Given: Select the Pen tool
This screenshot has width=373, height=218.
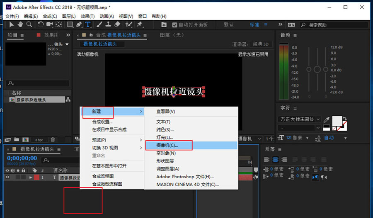Looking at the screenshot, I should pyautogui.click(x=78, y=25).
